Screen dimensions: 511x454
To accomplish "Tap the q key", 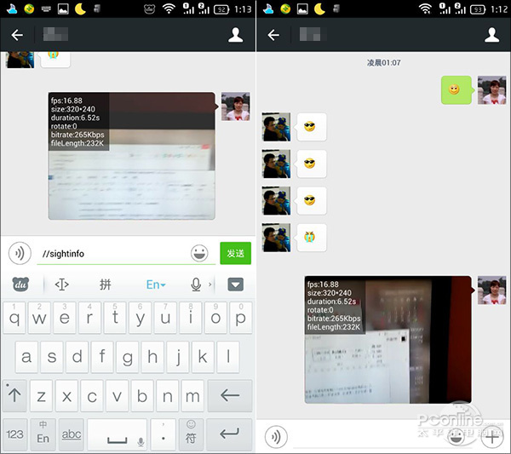I will [x=14, y=318].
